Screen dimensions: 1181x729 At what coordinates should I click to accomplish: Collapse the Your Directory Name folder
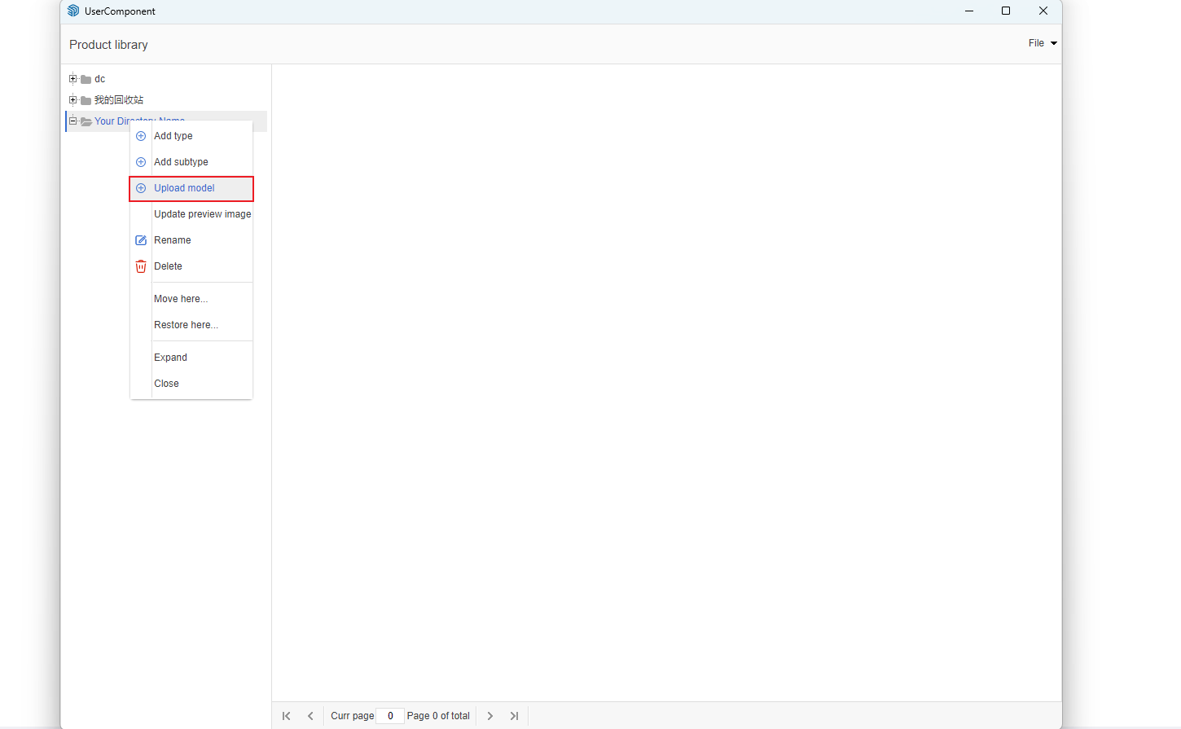(72, 121)
